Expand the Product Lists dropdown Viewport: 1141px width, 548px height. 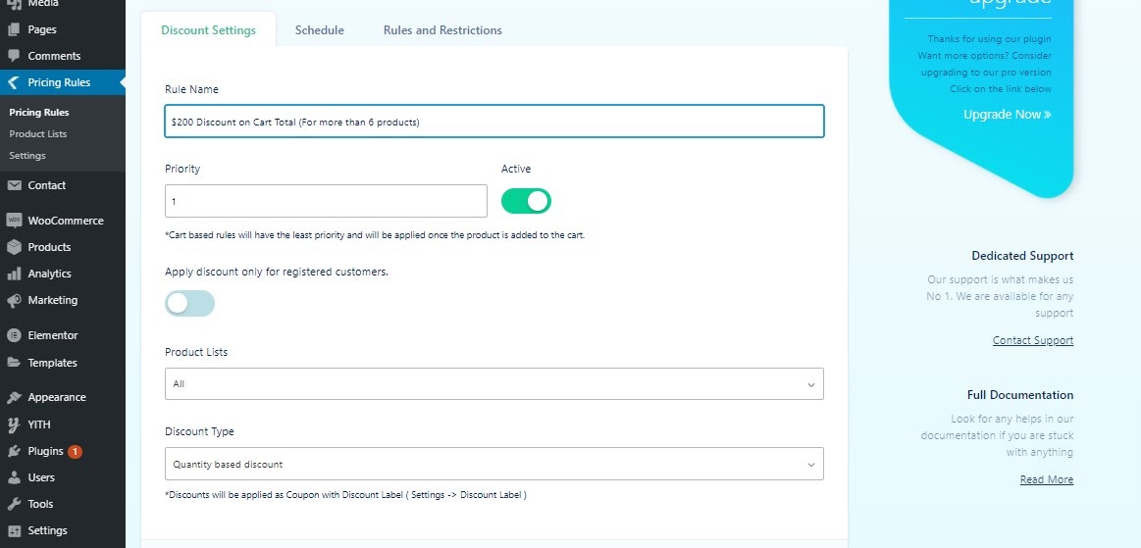(494, 383)
